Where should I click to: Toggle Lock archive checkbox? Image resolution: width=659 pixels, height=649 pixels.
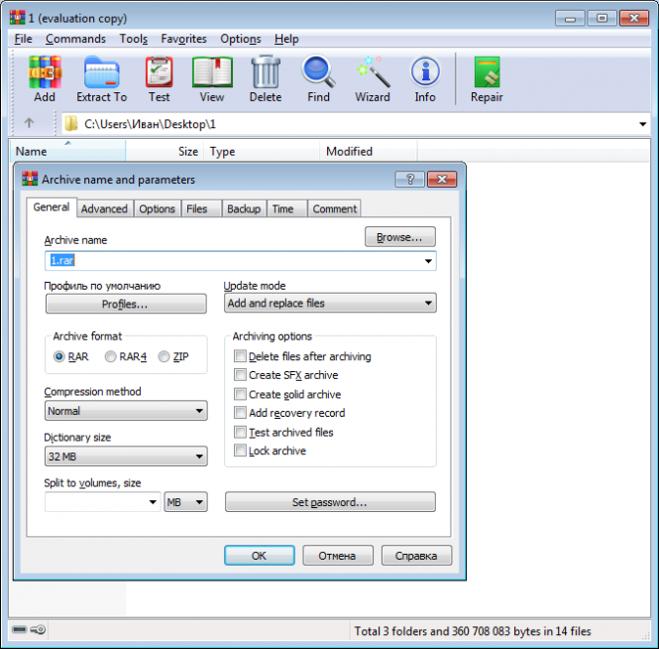pos(240,451)
